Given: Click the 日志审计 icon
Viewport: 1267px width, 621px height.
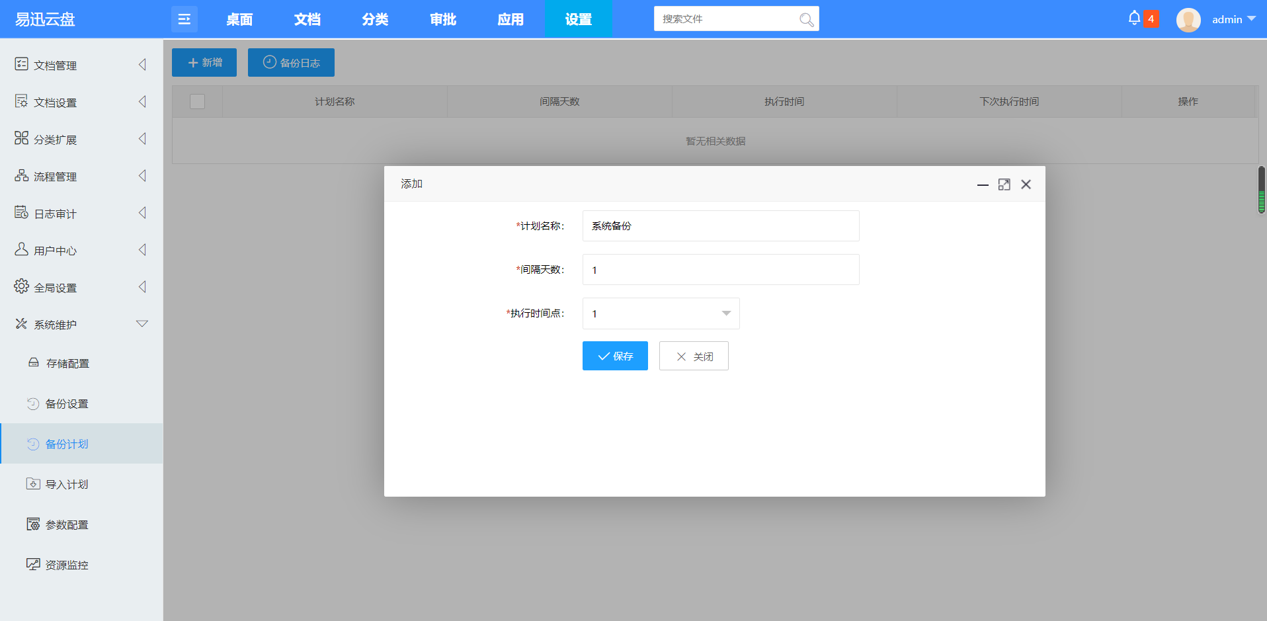Looking at the screenshot, I should pyautogui.click(x=21, y=212).
